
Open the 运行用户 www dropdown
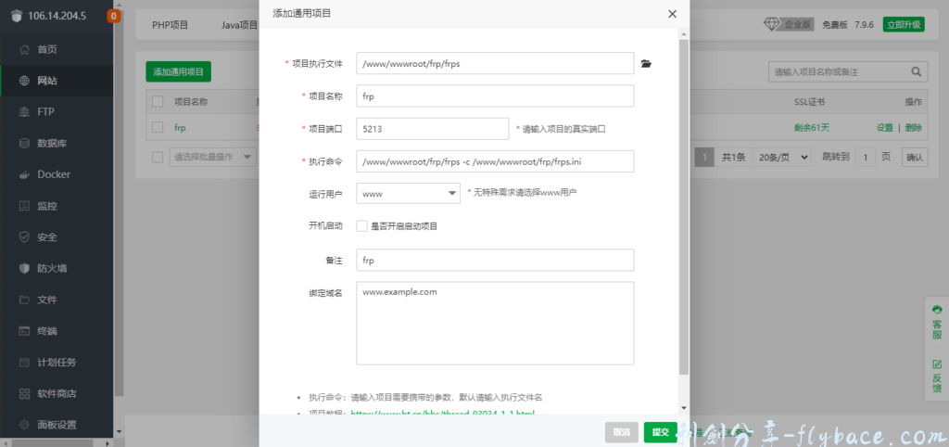(409, 193)
